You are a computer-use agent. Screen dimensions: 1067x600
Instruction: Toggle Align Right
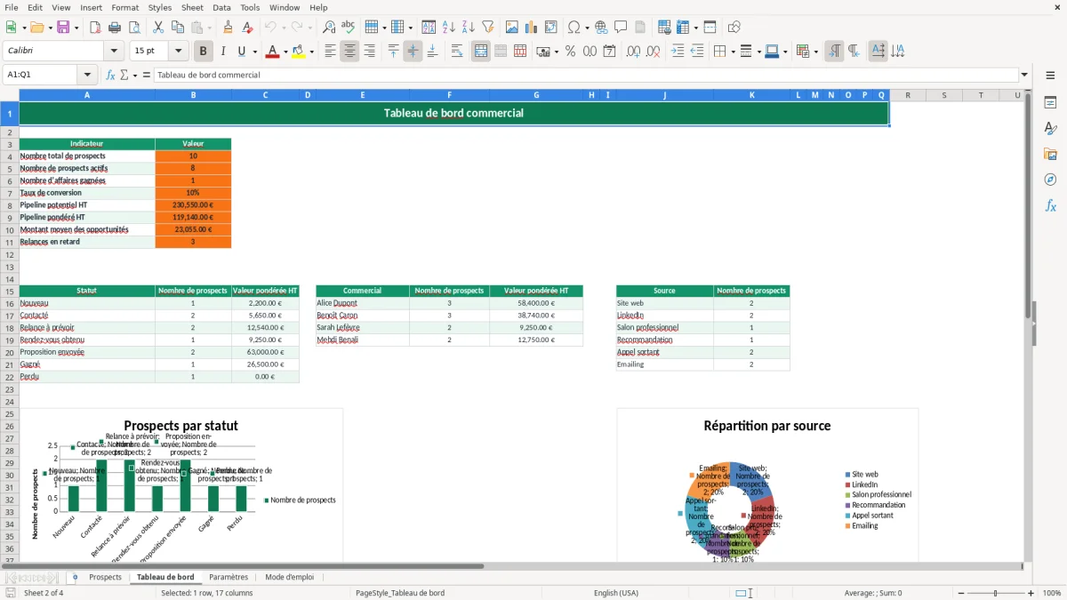369,52
